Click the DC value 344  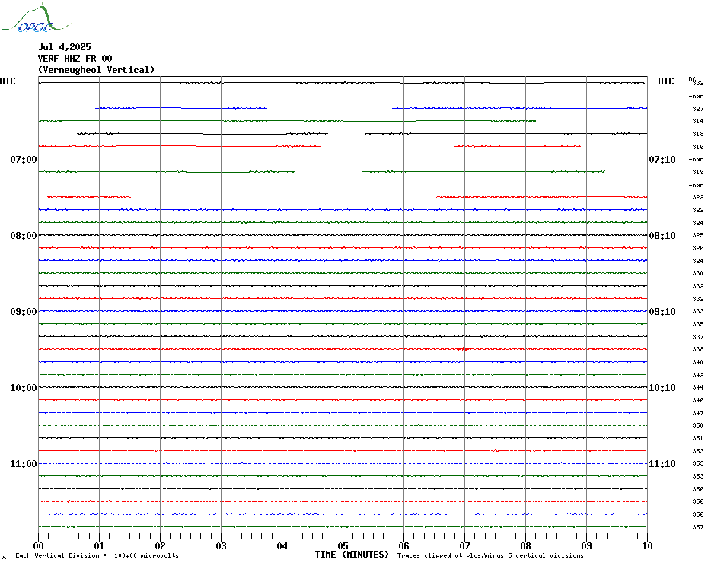point(698,387)
